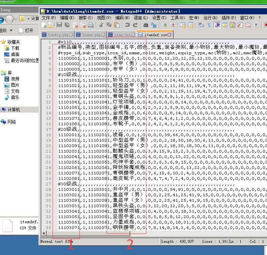Image resolution: width=267 pixels, height=255 pixels.
Task: Toggle the indent guide toolbar button
Action: coord(217,25)
